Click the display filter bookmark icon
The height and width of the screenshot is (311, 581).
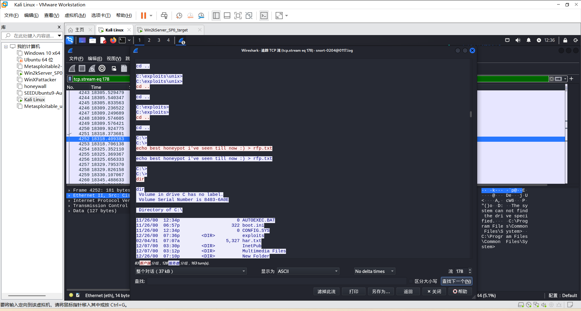click(x=70, y=79)
